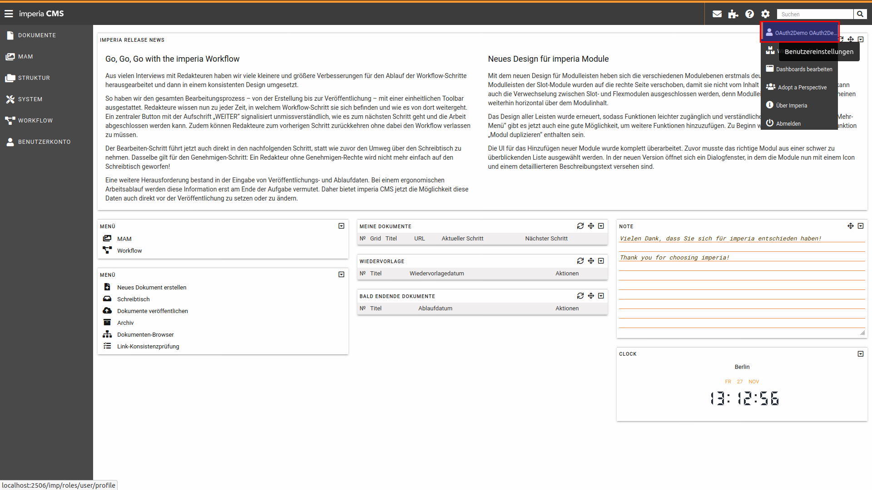Image resolution: width=872 pixels, height=490 pixels.
Task: Open Dokumente veröffentlichen link
Action: coord(152,311)
